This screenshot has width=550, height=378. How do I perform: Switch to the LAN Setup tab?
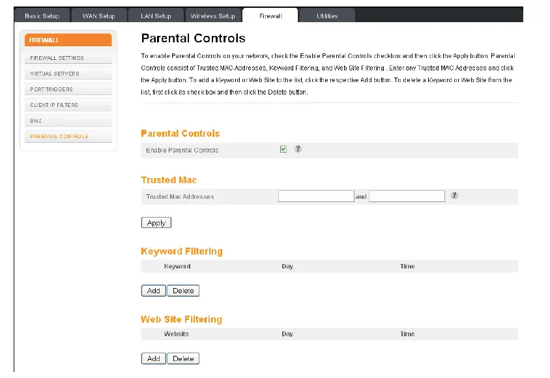click(x=156, y=16)
